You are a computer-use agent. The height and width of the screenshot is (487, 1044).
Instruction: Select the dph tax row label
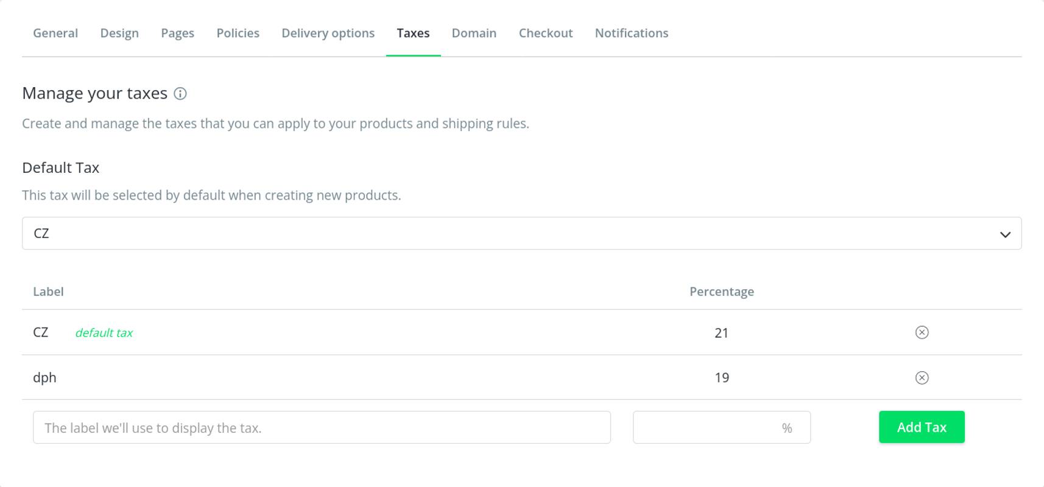pyautogui.click(x=44, y=378)
